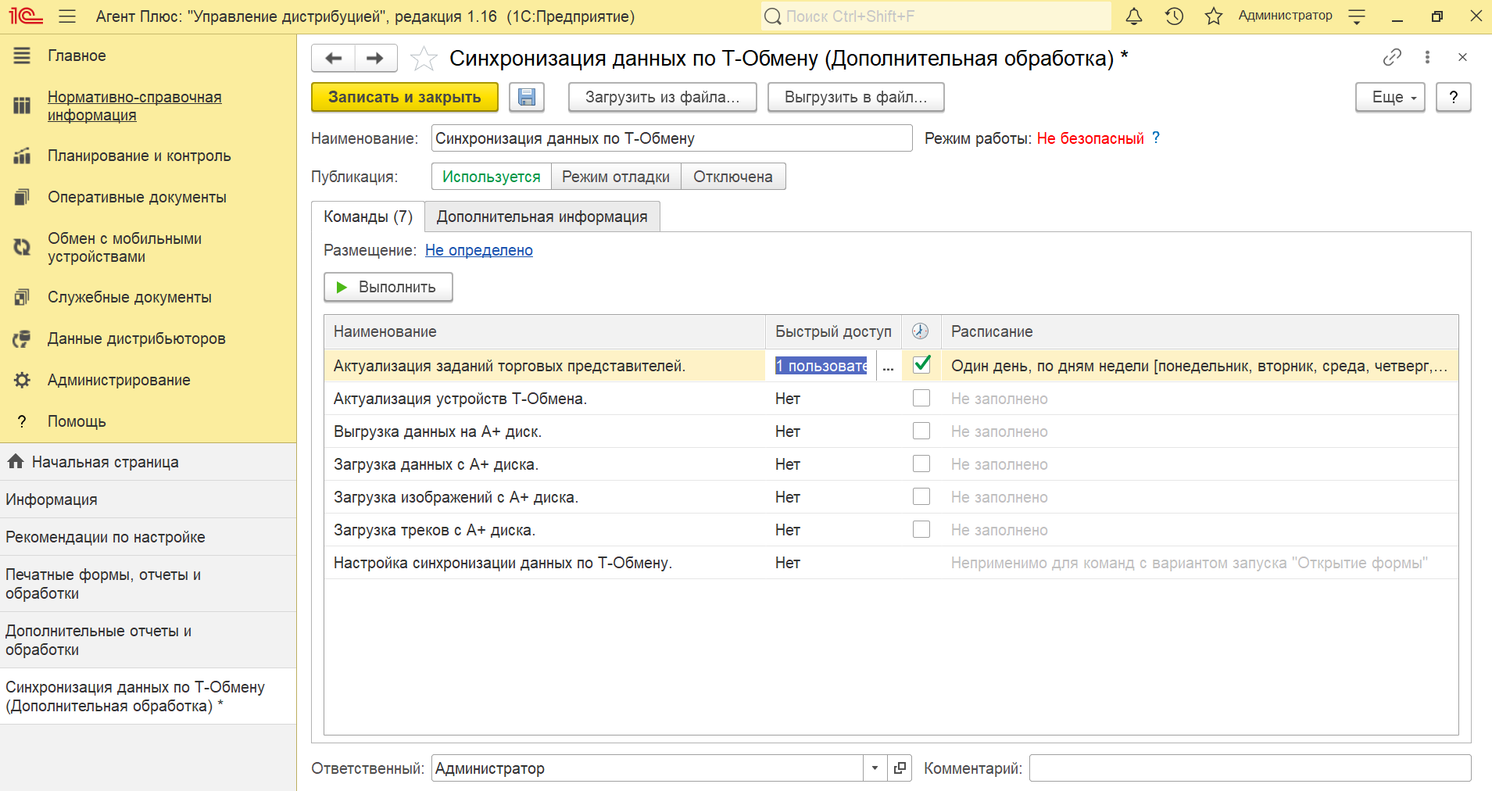Sort by Наименование column header
1492x791 pixels.
pyautogui.click(x=545, y=331)
